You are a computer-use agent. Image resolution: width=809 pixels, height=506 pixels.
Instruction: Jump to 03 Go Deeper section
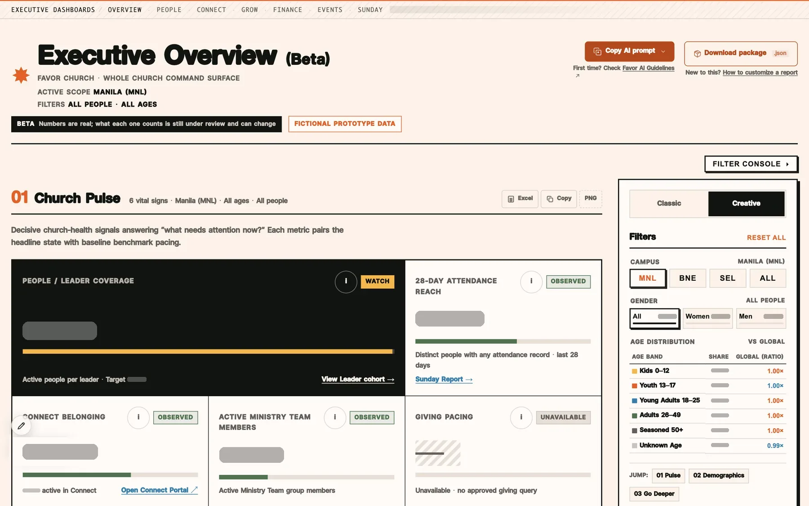(x=654, y=494)
